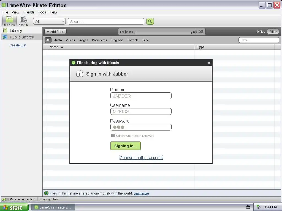The height and width of the screenshot is (211, 282).
Task: Click the playback progress slider
Action: 163,33
